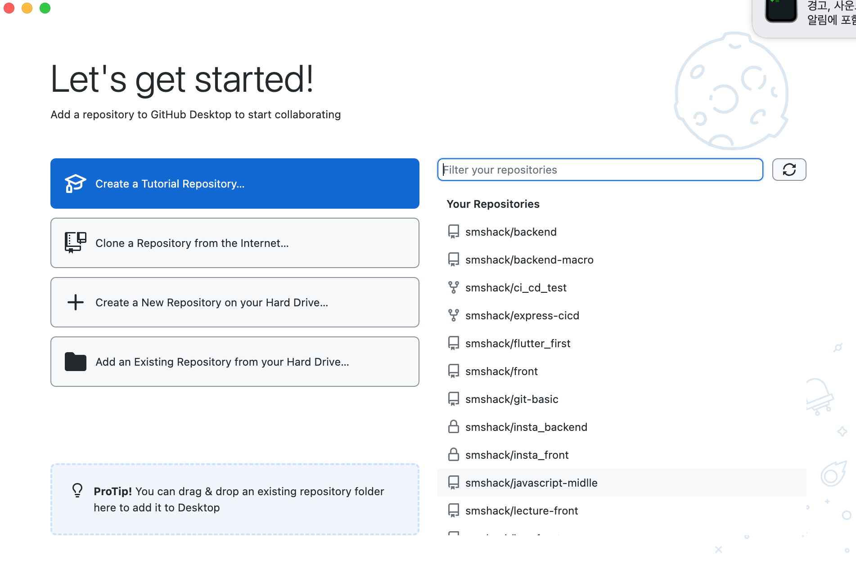The height and width of the screenshot is (564, 856).
Task: Click the green maximize window button
Action: tap(45, 8)
